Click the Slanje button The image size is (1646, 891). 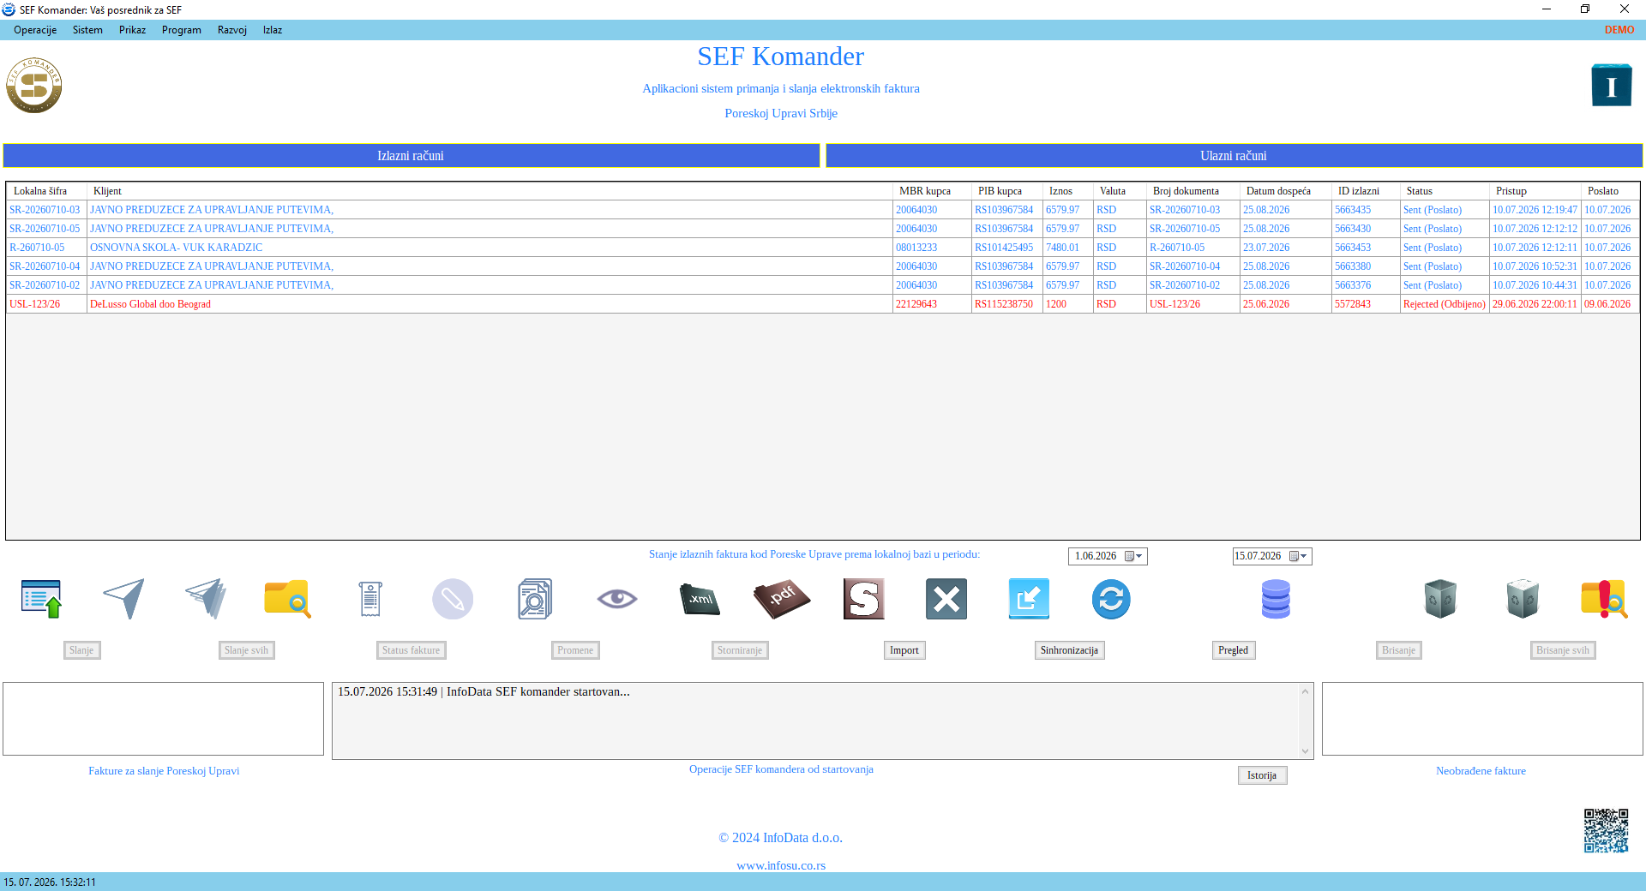pos(81,650)
